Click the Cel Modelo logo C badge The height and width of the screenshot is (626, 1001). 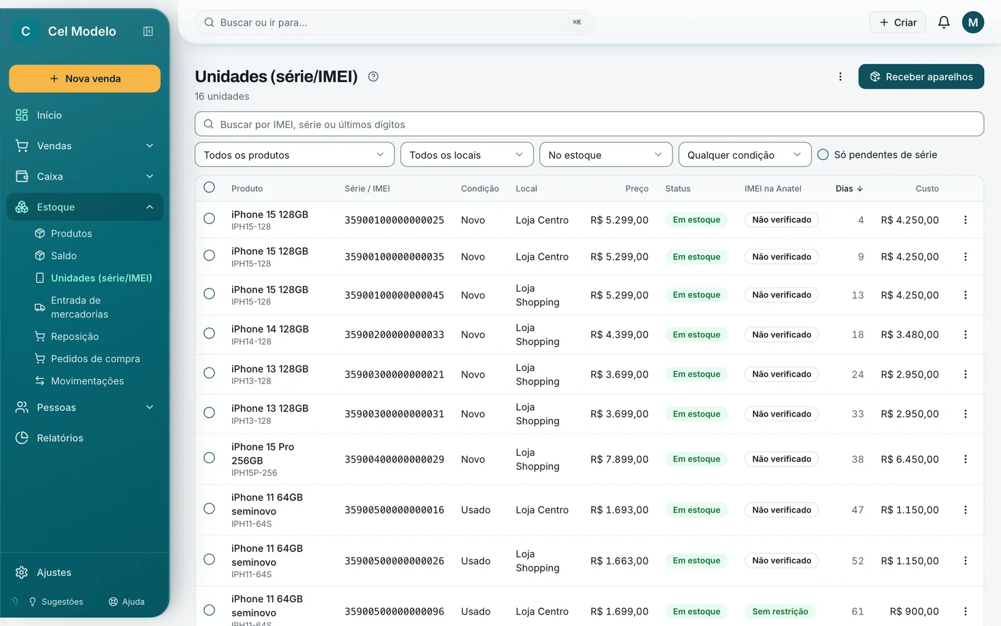(x=26, y=31)
